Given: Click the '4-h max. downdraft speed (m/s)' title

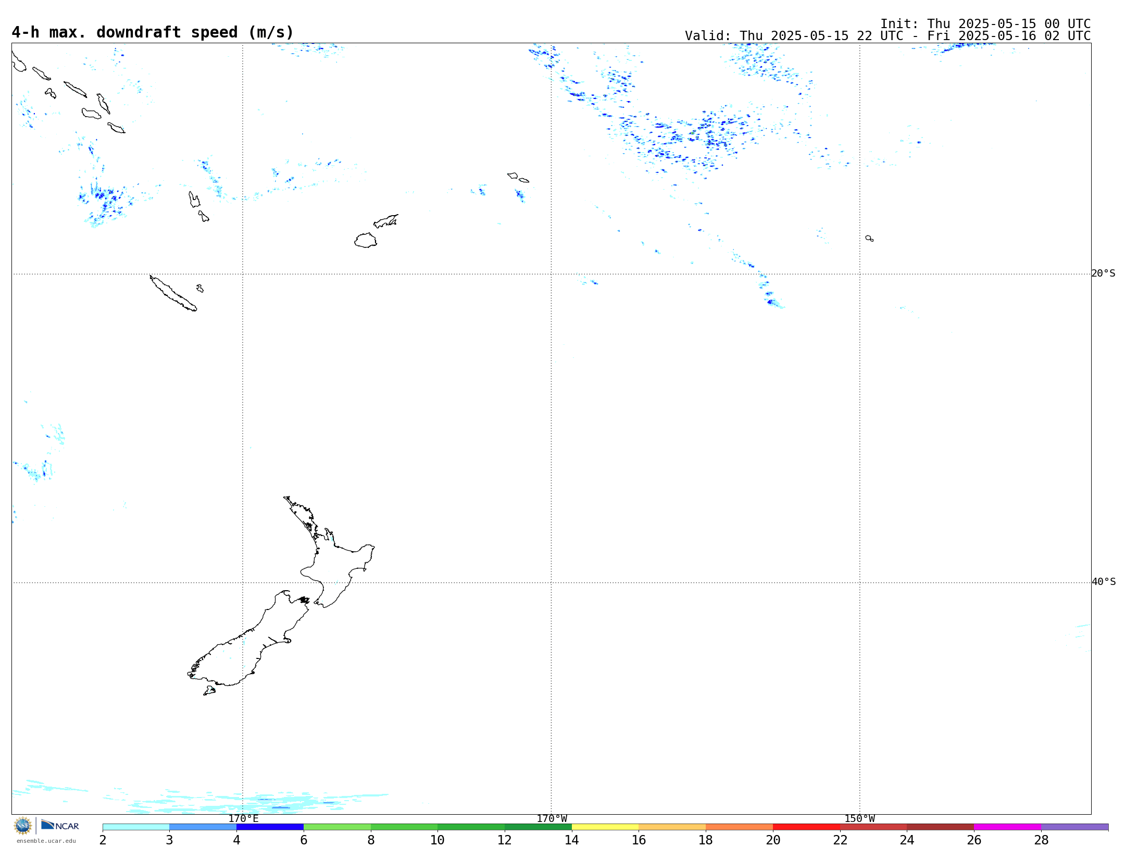Looking at the screenshot, I should [x=153, y=32].
